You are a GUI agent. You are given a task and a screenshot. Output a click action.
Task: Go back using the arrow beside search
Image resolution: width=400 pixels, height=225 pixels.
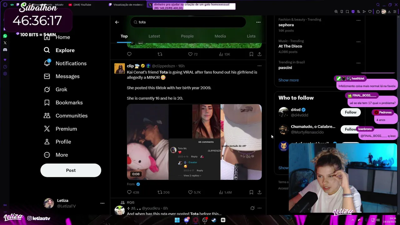click(117, 22)
